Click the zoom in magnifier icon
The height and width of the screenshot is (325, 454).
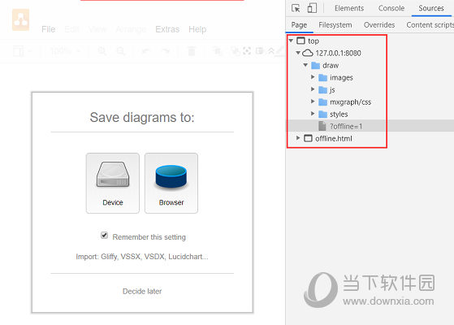(102, 51)
